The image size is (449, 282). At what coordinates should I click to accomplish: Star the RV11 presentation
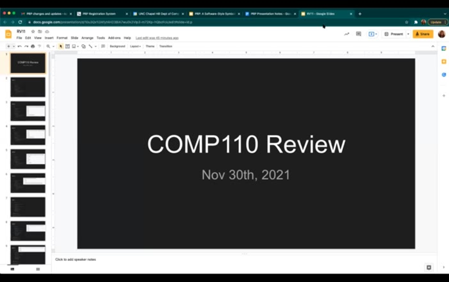33,32
